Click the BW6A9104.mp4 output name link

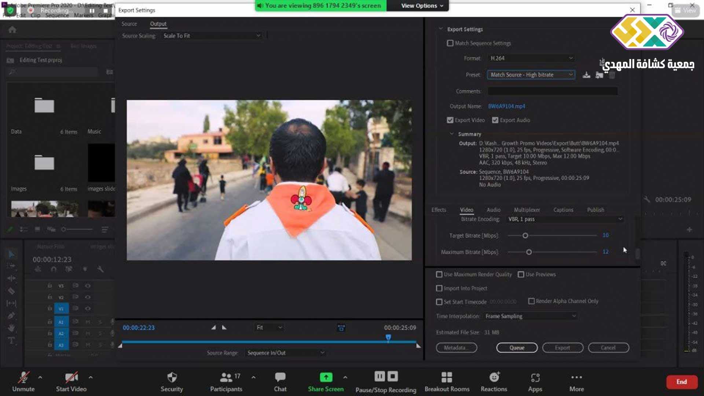click(x=506, y=106)
